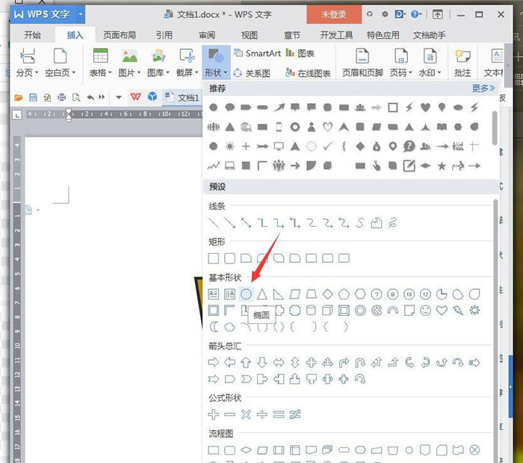Click the print icon in quick toolbar
The height and width of the screenshot is (463, 523).
[x=62, y=97]
